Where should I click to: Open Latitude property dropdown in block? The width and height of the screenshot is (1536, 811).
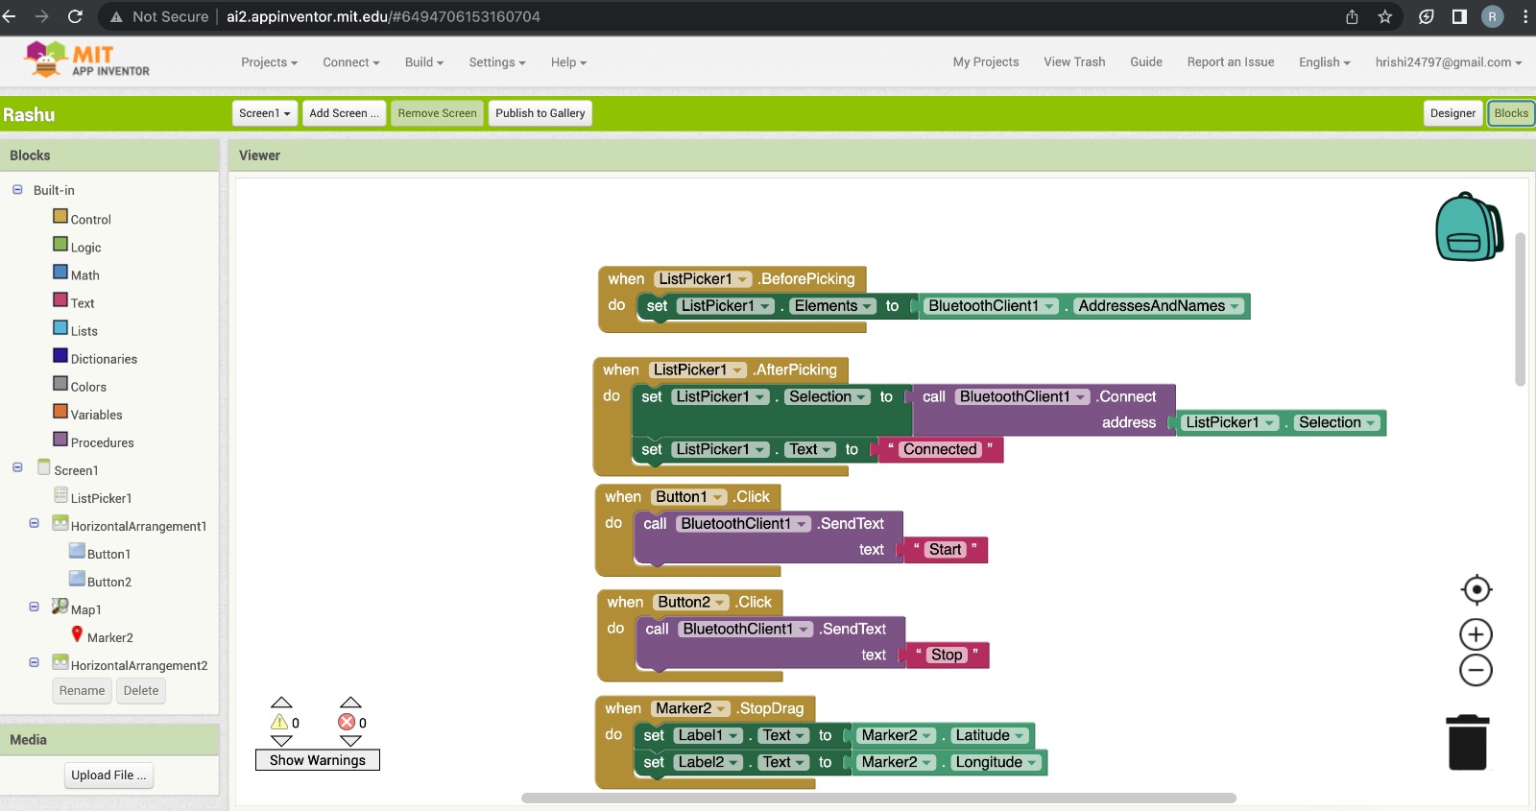coord(990,735)
